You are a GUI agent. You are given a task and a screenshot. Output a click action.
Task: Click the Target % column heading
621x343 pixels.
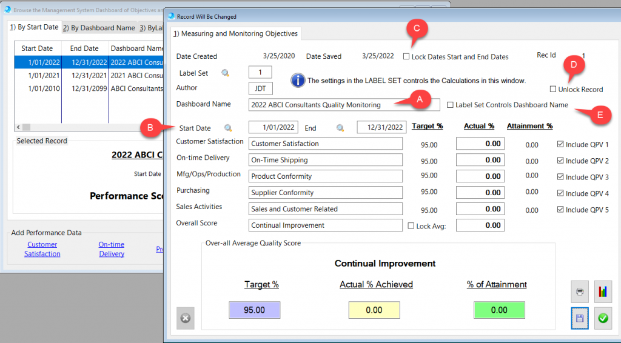pos(428,126)
